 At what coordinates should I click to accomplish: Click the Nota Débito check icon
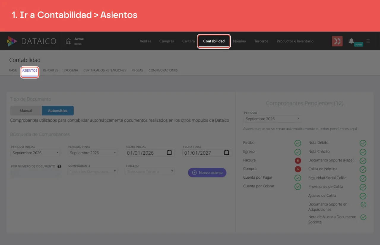coord(363,143)
